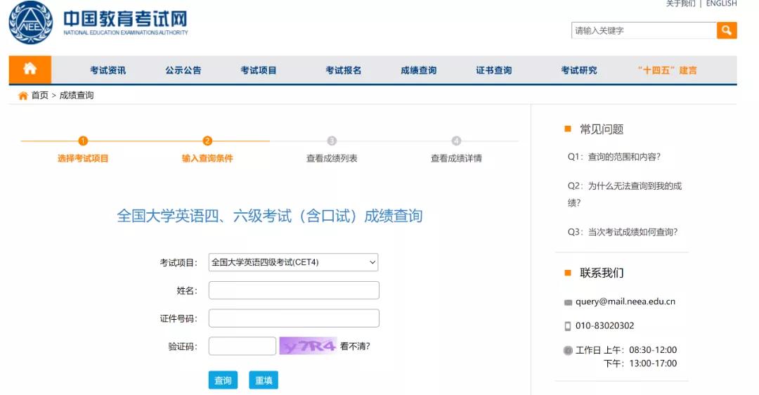Click the ENGLISH language link
This screenshot has height=395, width=759.
(x=721, y=4)
